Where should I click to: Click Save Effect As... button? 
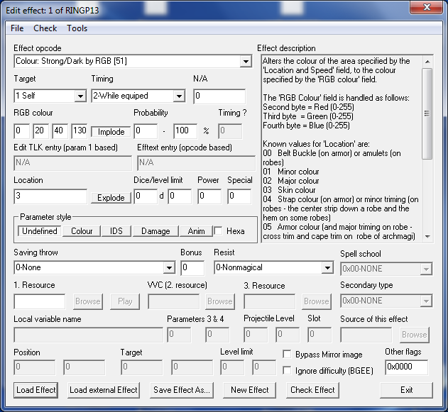[x=182, y=390]
